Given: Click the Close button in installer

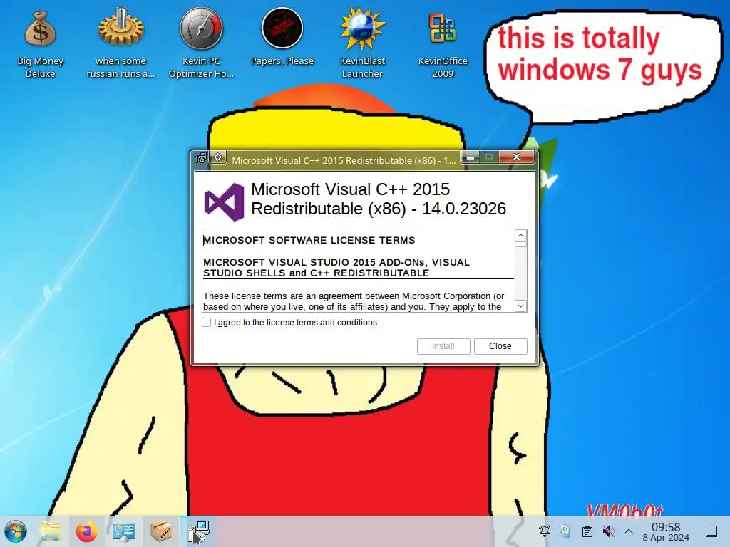Looking at the screenshot, I should point(500,346).
